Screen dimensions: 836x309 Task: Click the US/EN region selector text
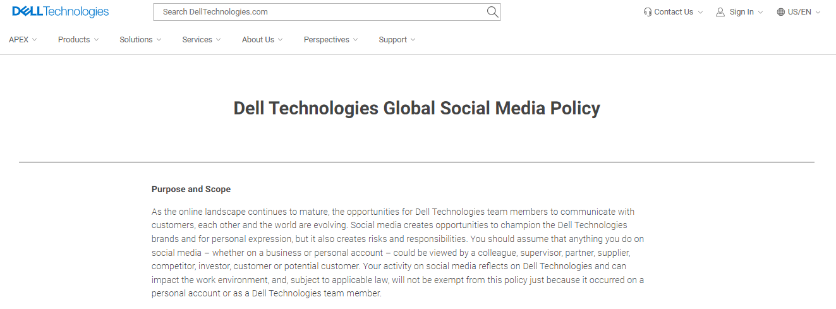coord(799,12)
